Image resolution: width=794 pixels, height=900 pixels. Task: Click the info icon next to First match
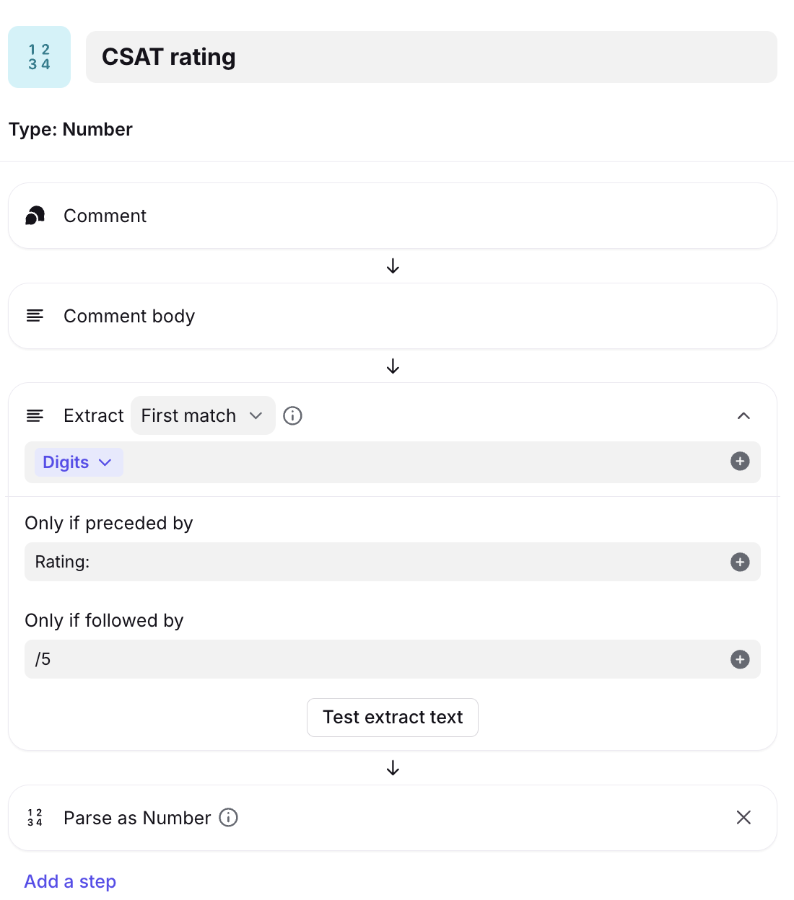point(292,415)
